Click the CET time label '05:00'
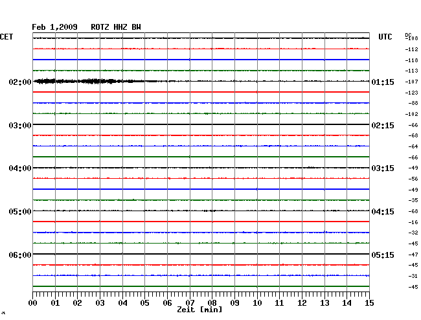This screenshot has height=320, width=421. tap(20, 212)
